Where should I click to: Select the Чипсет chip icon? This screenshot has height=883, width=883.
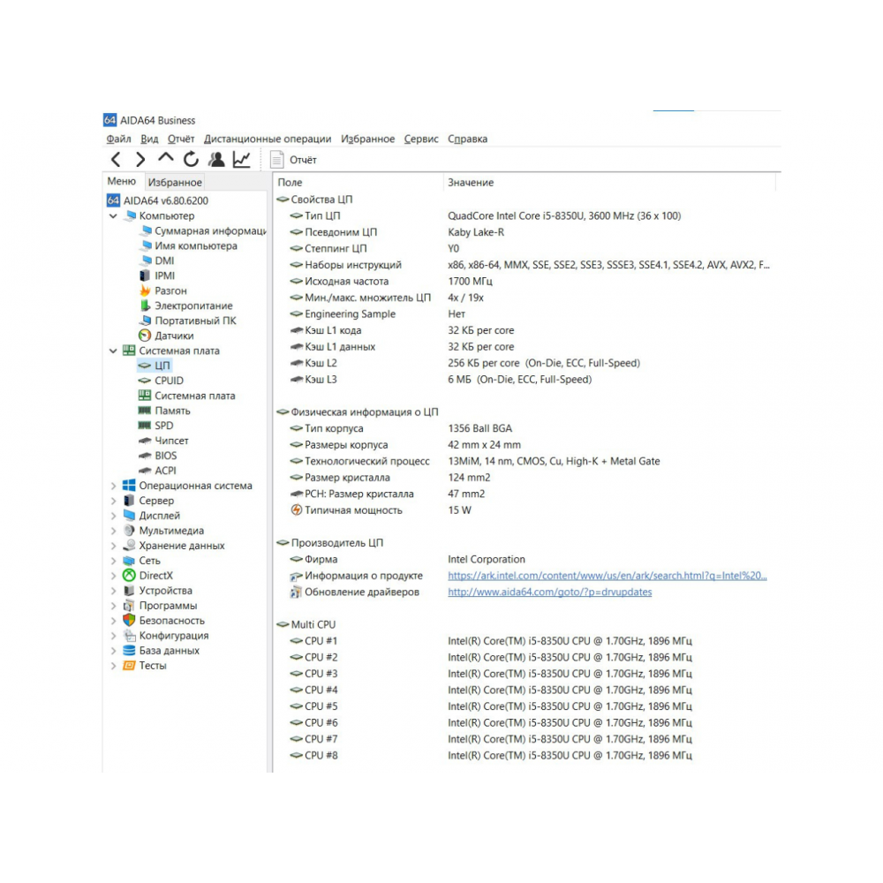click(x=145, y=441)
